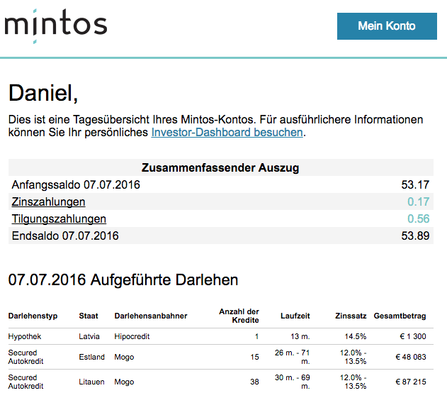Screen dimensions: 447x393
Task: Click the loan count 1 in Hypothek row
Action: 256,336
